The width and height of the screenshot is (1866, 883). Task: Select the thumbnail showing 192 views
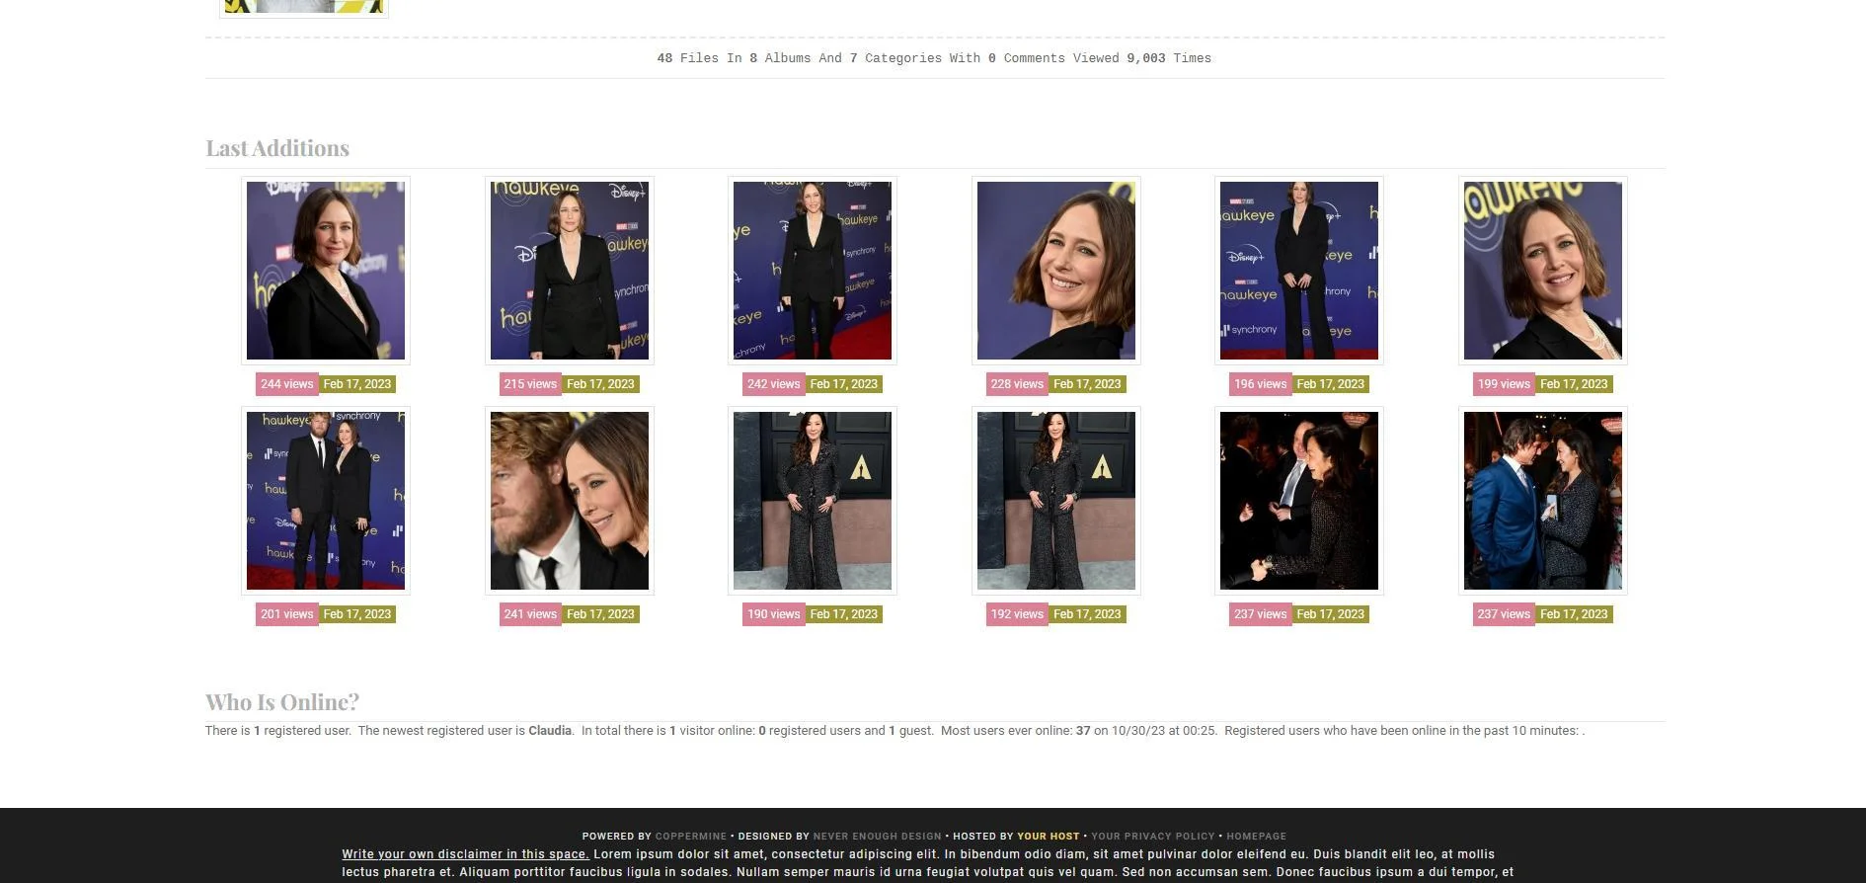pos(1056,501)
